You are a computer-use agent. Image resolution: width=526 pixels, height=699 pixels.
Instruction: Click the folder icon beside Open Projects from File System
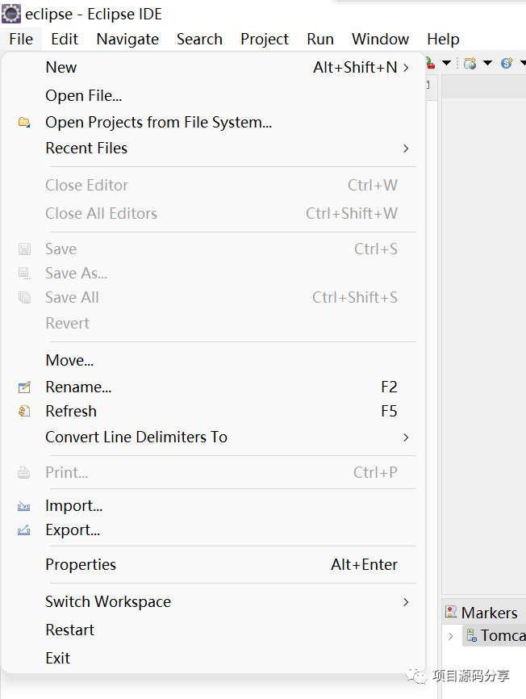click(24, 122)
